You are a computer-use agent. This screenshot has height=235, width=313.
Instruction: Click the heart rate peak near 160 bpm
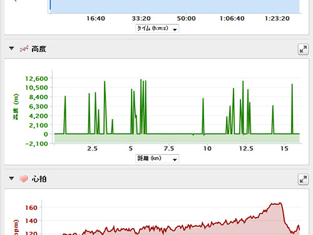point(276,204)
